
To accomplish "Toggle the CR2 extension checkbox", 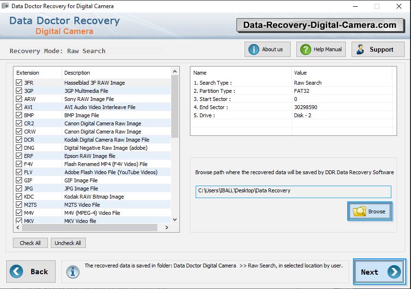I will 19,123.
